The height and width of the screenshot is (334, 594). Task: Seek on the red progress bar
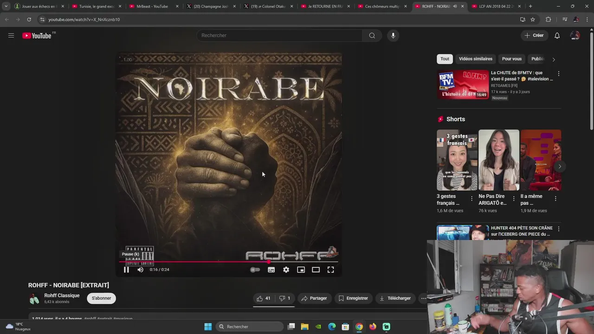229,262
